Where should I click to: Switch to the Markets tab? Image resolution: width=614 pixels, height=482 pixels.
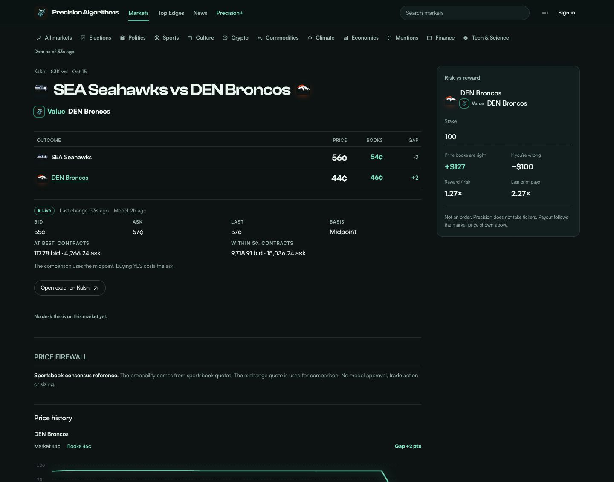[139, 13]
